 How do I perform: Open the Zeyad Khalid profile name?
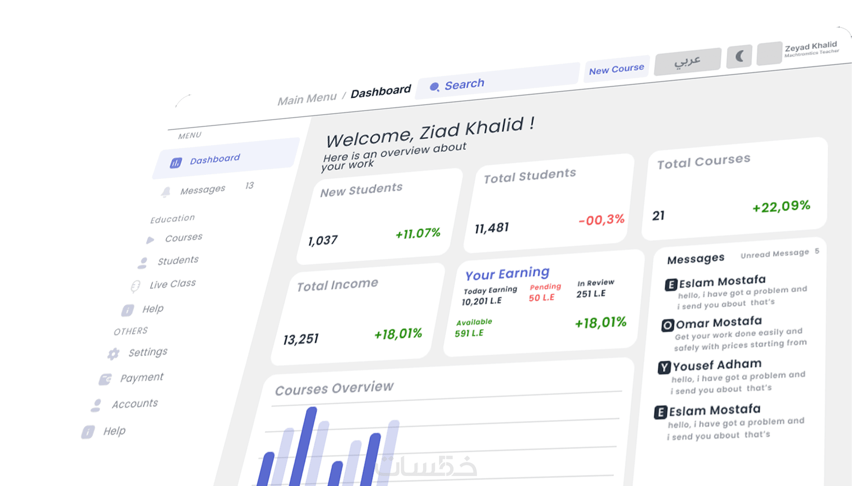pos(811,48)
